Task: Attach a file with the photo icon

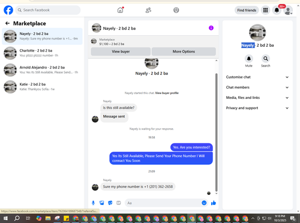Action: tap(102, 203)
